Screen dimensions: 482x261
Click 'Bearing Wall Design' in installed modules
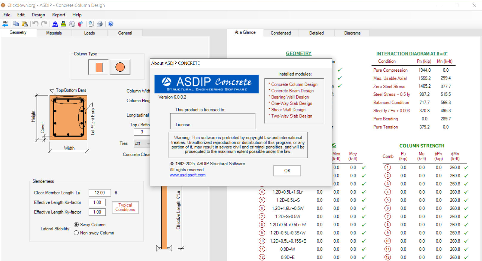[290, 97]
